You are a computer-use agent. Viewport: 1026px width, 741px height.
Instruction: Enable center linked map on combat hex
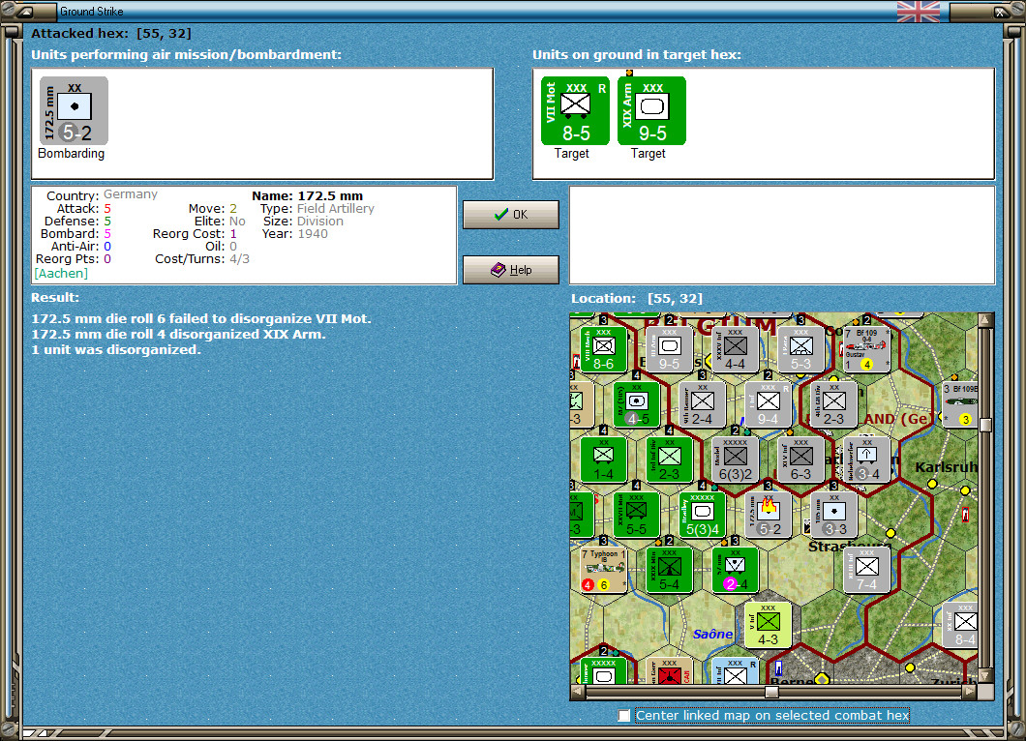[x=624, y=716]
